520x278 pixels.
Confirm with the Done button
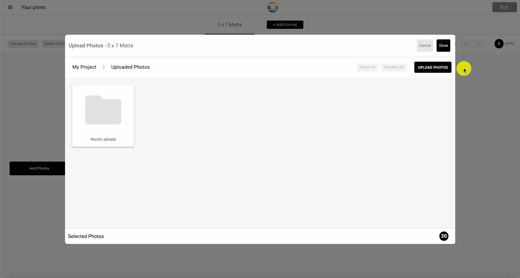coord(443,45)
